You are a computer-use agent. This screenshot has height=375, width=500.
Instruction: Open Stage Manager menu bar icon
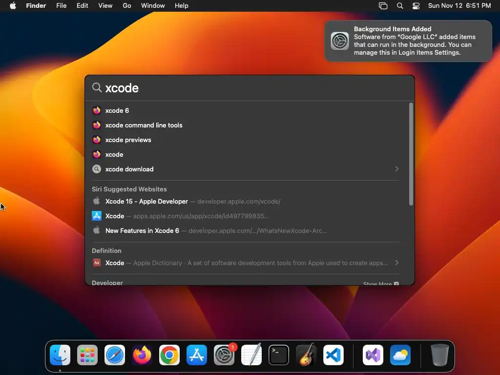[x=383, y=6]
